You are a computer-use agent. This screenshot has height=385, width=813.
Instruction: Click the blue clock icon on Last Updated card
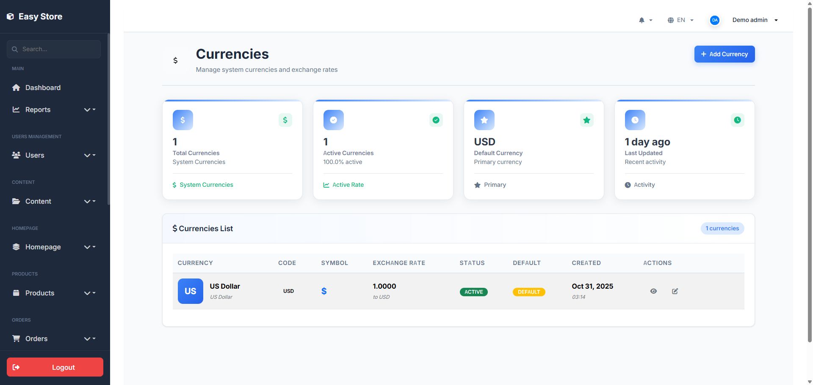pyautogui.click(x=635, y=120)
